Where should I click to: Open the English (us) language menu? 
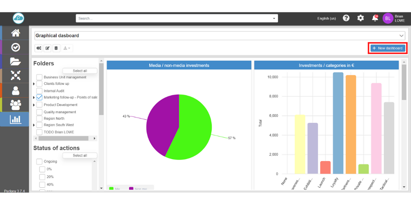point(326,18)
